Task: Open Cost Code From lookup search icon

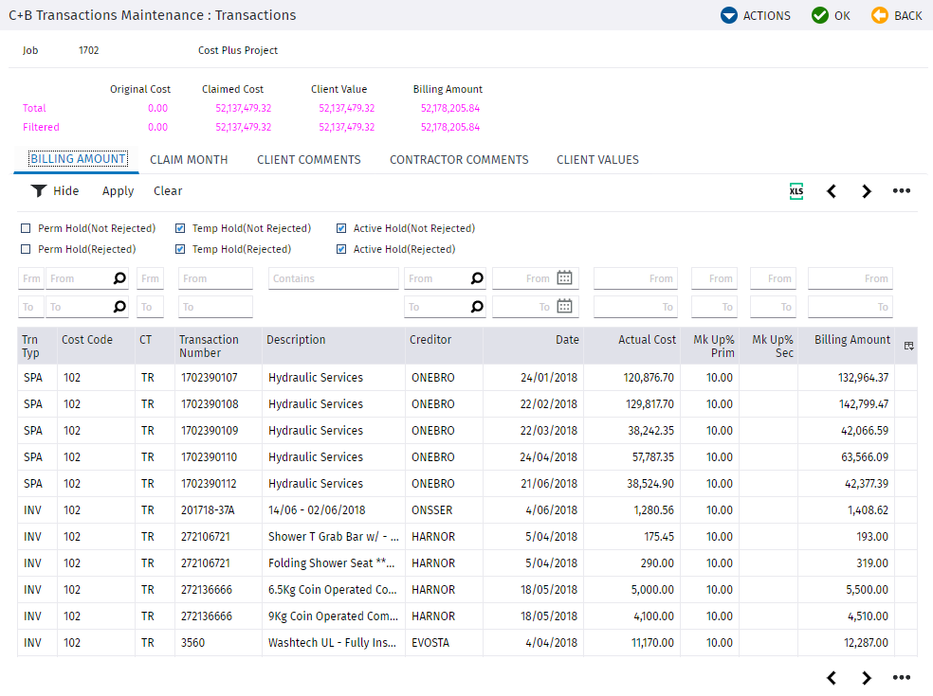Action: click(119, 278)
